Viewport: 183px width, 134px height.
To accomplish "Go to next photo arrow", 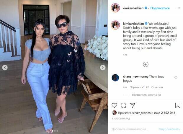I will [x=103, y=68].
